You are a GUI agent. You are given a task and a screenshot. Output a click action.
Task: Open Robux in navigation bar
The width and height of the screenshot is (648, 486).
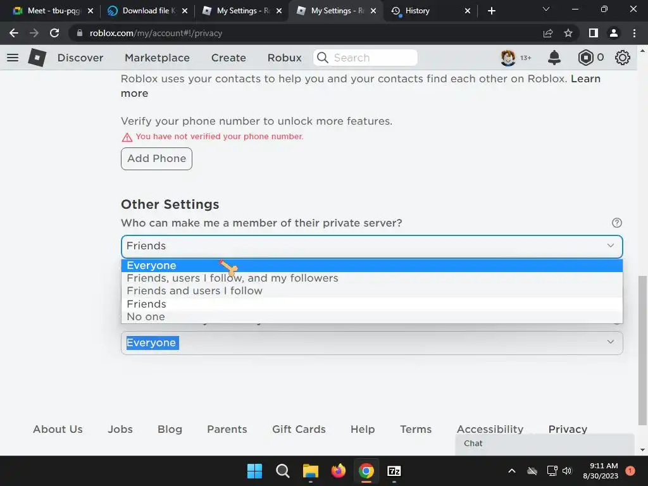click(285, 58)
